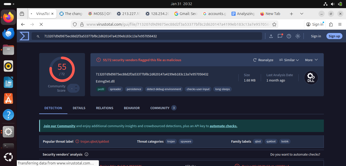Click the hash search input field
The height and width of the screenshot is (166, 346).
click(147, 36)
